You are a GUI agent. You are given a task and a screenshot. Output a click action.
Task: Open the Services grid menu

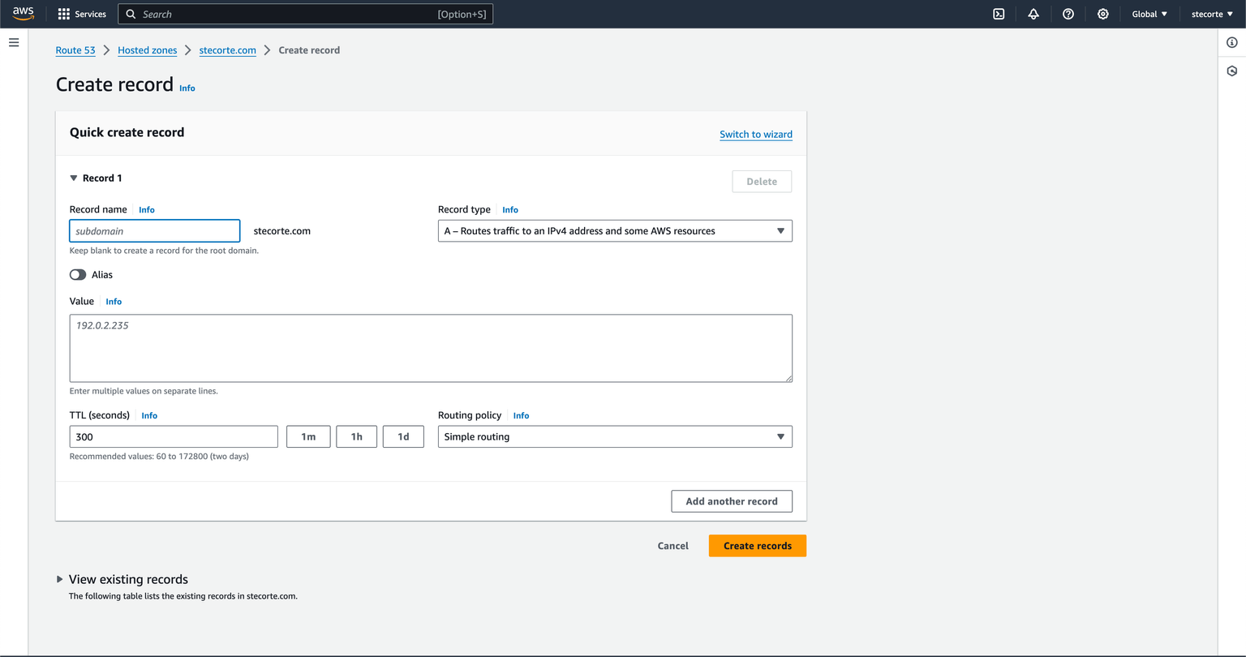82,14
